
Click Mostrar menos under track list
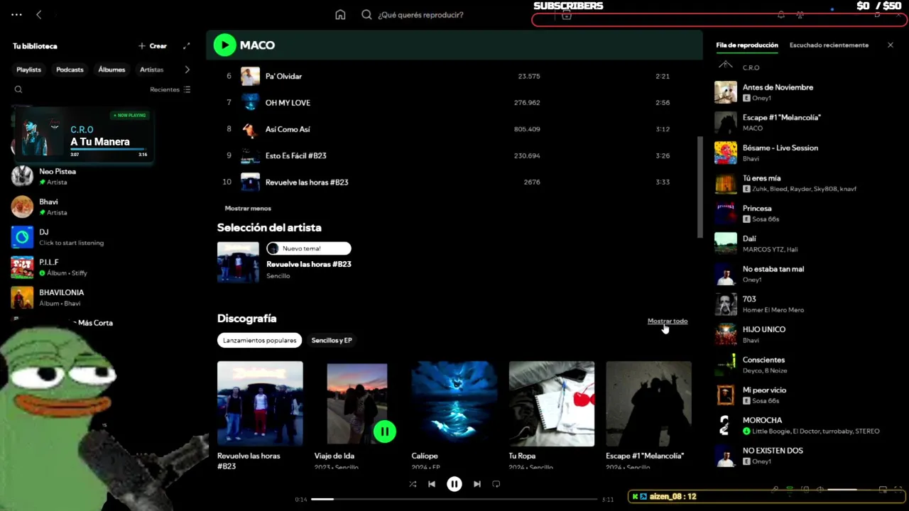point(248,209)
